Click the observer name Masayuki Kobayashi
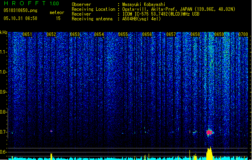252x160 pixels. [144, 4]
